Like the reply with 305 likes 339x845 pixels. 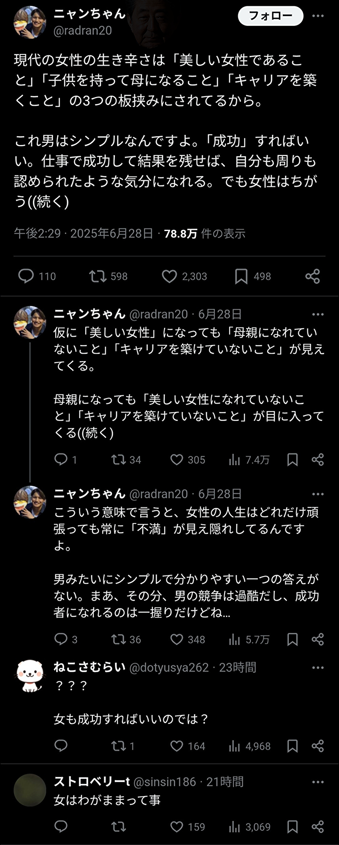point(176,460)
